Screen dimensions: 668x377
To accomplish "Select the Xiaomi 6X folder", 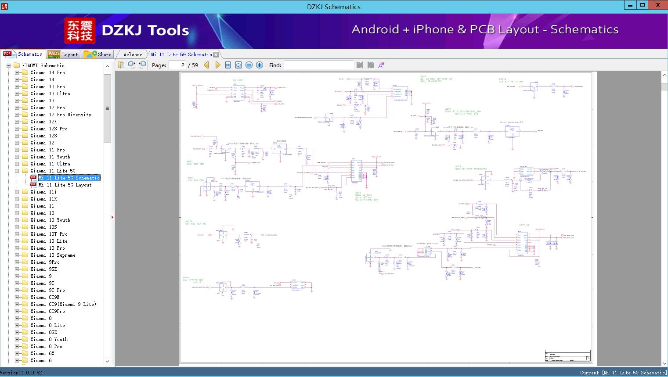I will [x=42, y=353].
